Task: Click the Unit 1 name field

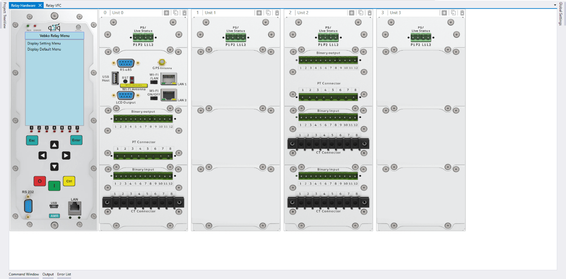Action: pyautogui.click(x=229, y=13)
